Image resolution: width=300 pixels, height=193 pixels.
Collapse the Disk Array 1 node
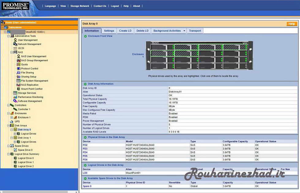pyautogui.click(x=12, y=138)
